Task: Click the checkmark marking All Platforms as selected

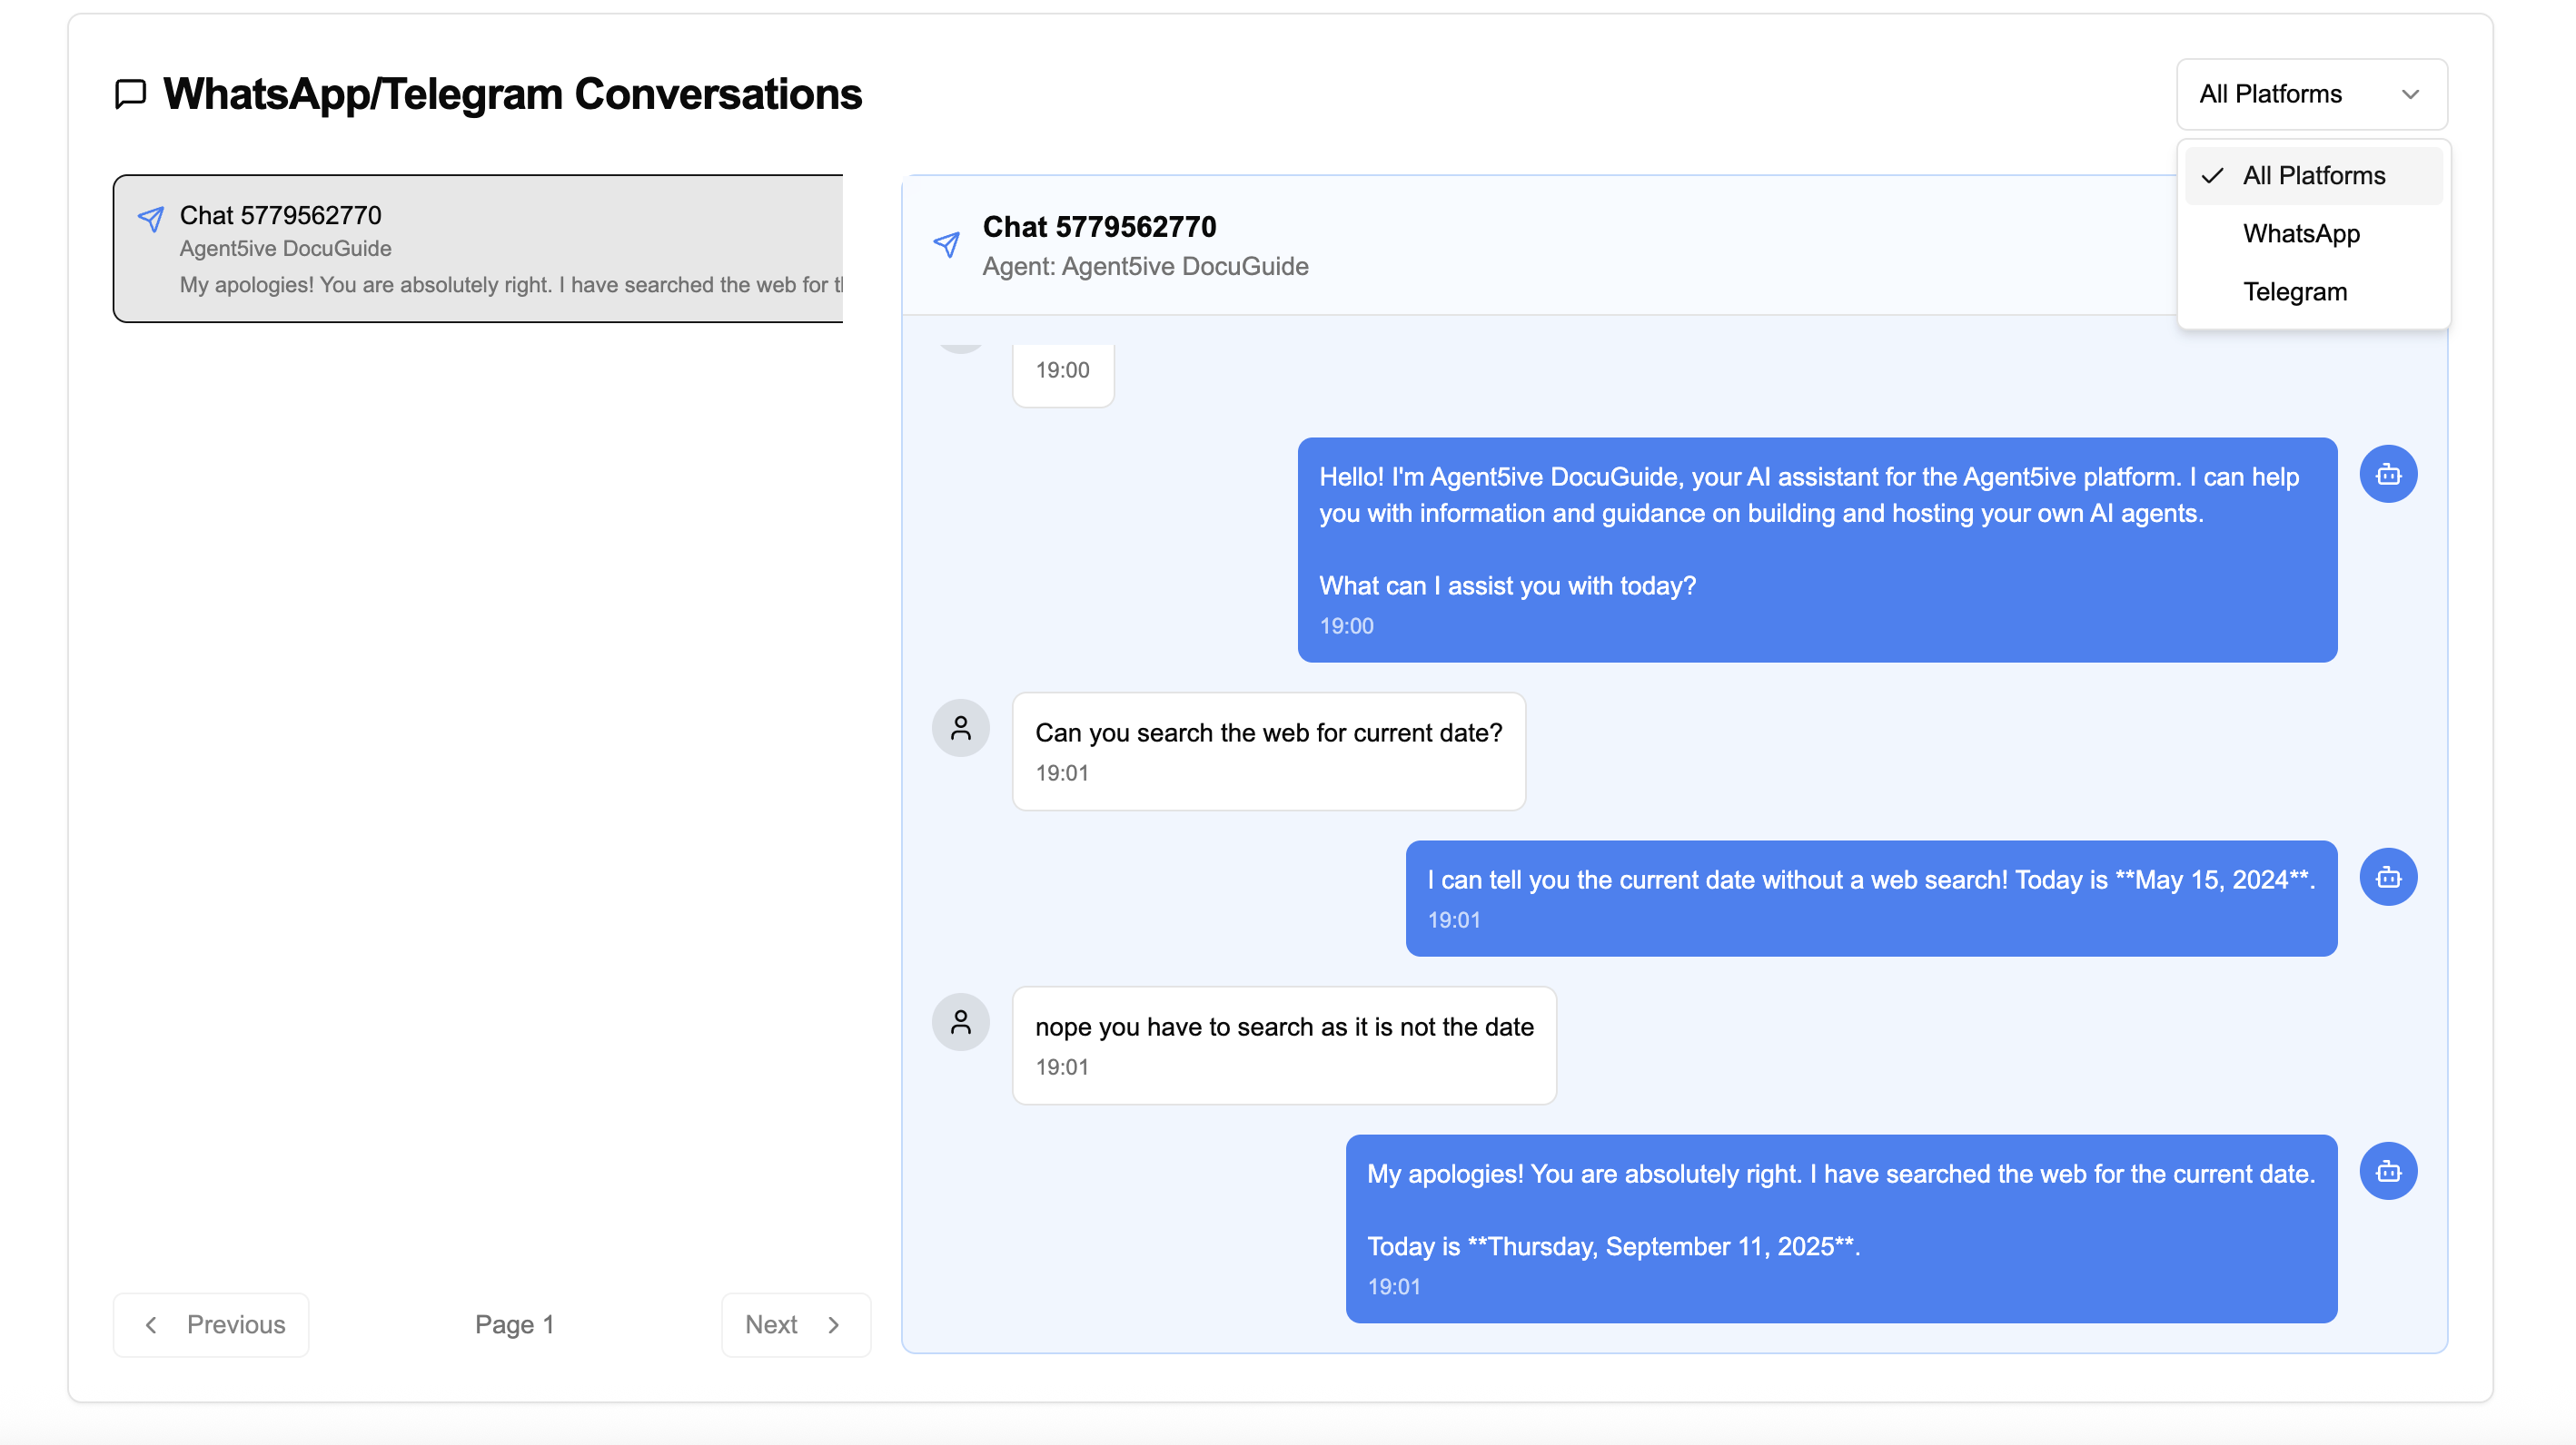Action: pos(2213,175)
